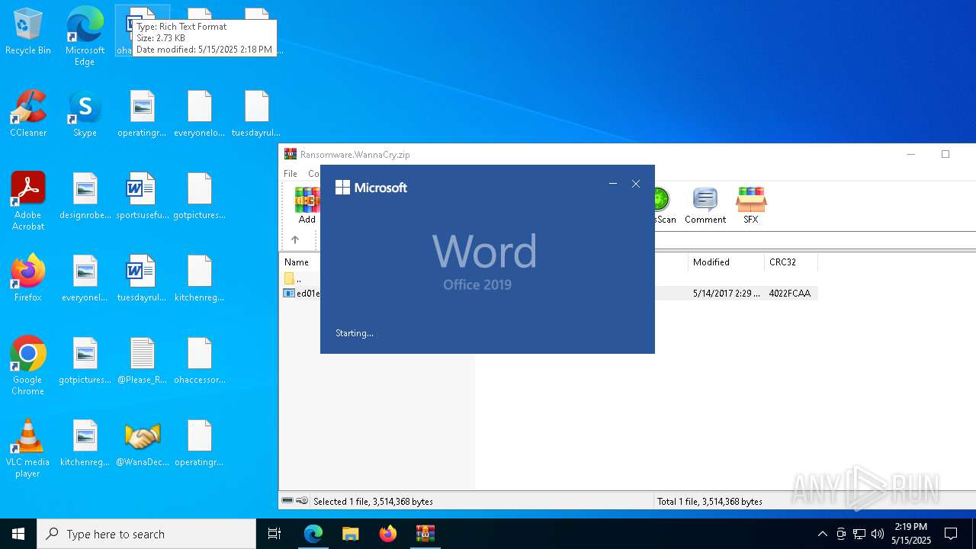976x549 pixels.
Task: Click the WinRAR status bar drive icon
Action: pyautogui.click(x=287, y=501)
